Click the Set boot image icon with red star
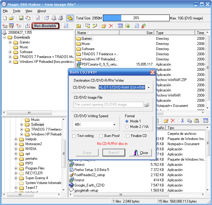Image resolution: width=212 pixels, height=205 pixels. point(5,26)
